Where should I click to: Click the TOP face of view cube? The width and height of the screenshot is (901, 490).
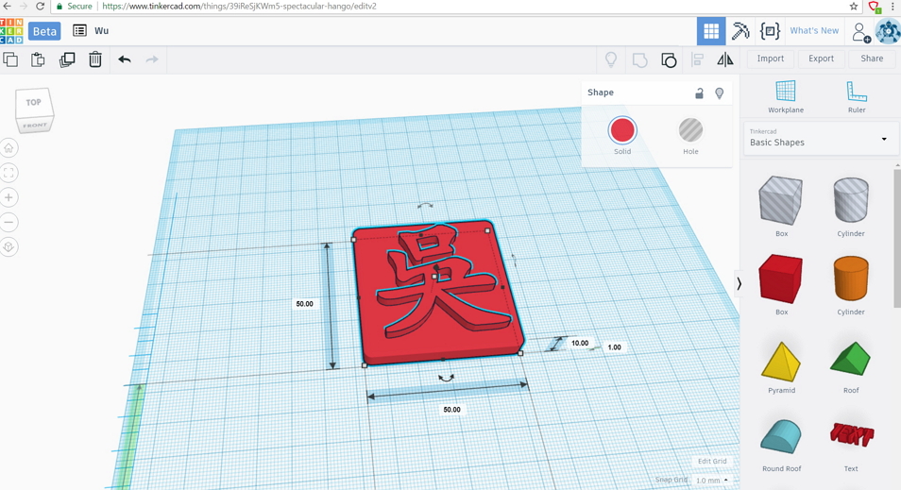pyautogui.click(x=33, y=102)
